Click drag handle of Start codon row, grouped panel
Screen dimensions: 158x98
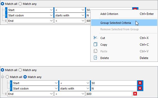[11, 89]
